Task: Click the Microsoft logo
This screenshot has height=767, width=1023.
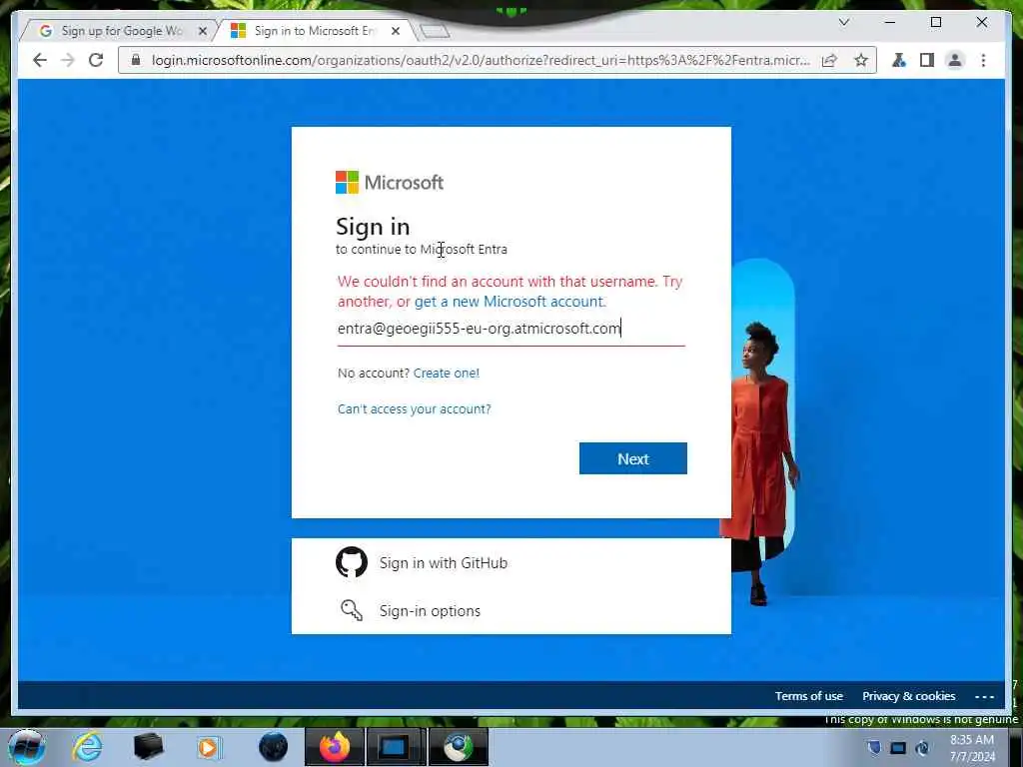Action: (390, 183)
